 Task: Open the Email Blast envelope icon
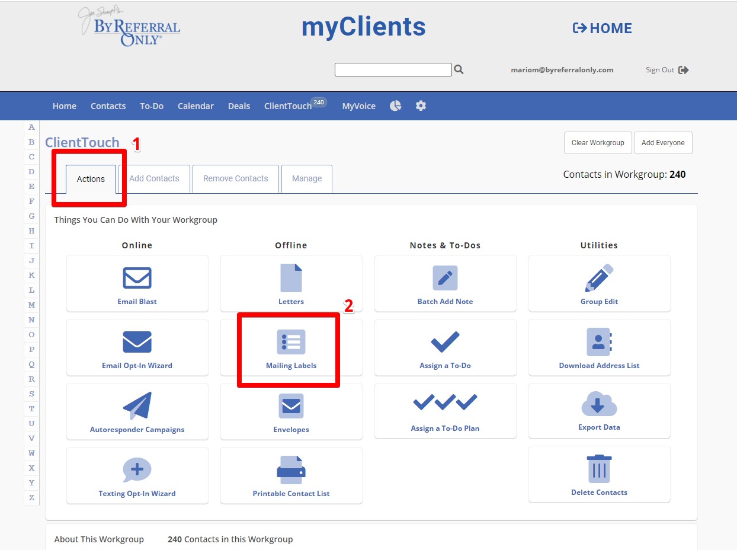tap(137, 278)
